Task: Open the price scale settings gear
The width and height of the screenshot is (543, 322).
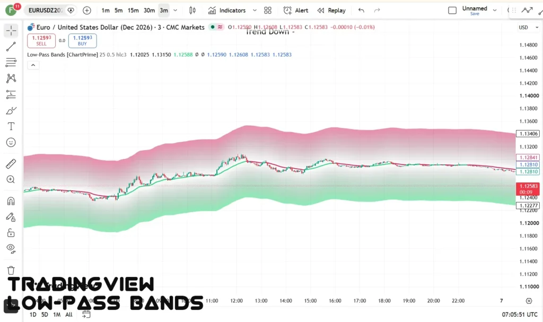Action: pyautogui.click(x=529, y=301)
